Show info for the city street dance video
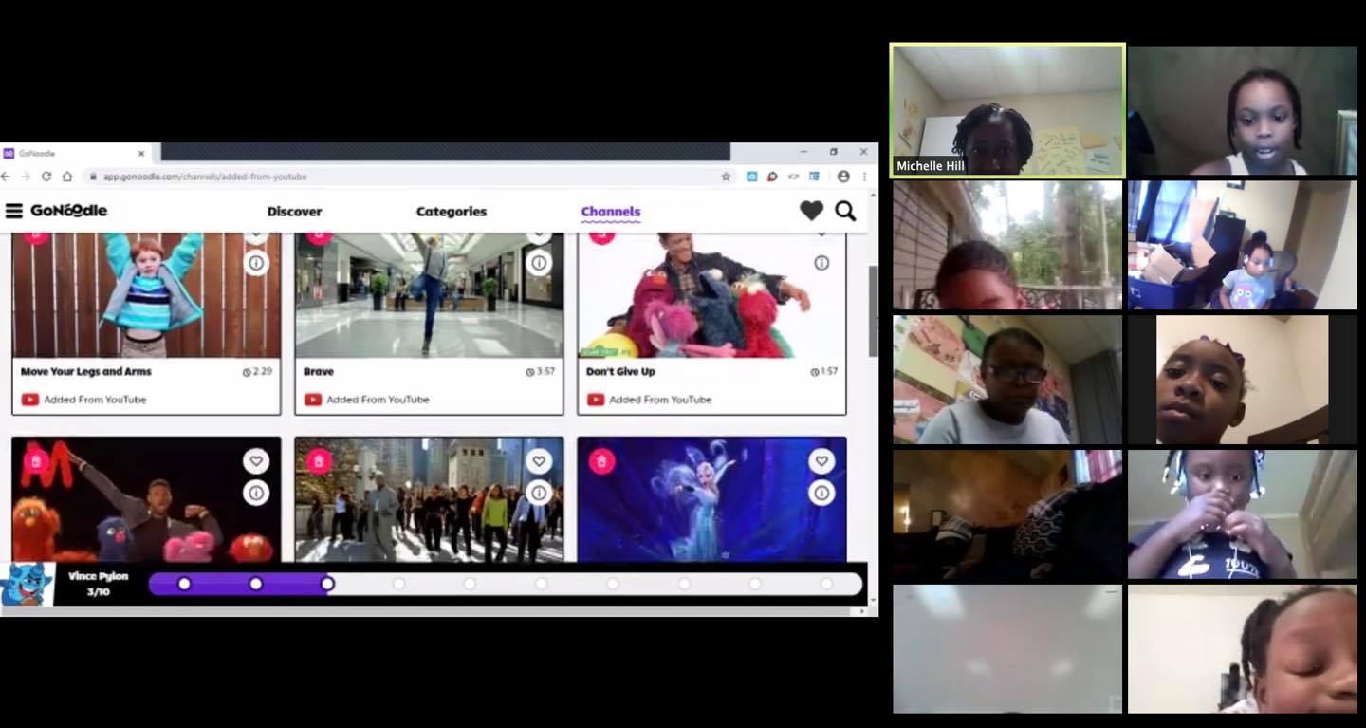The image size is (1366, 728). coord(539,493)
